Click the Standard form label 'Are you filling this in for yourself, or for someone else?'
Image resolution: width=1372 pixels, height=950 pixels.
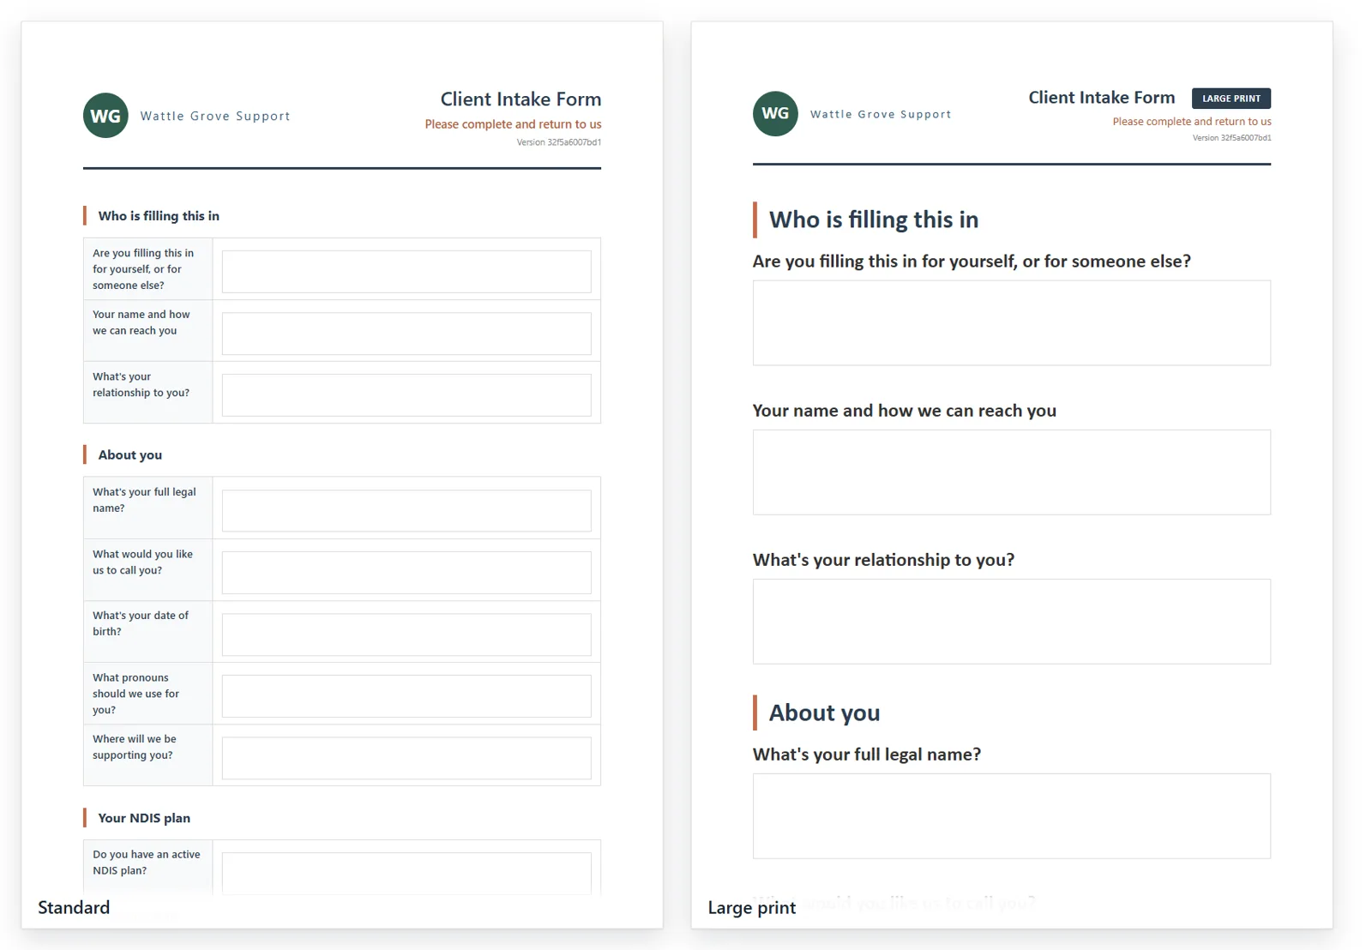coord(143,269)
